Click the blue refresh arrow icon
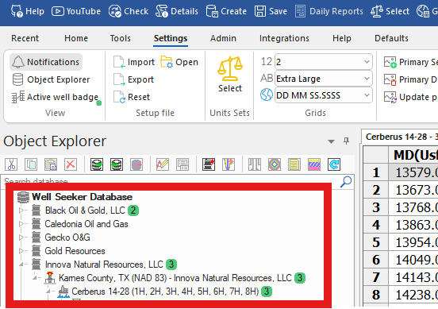The image size is (438, 309). point(334,164)
